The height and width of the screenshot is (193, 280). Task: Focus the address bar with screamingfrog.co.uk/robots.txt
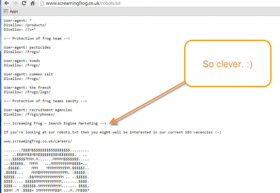pos(159,3)
